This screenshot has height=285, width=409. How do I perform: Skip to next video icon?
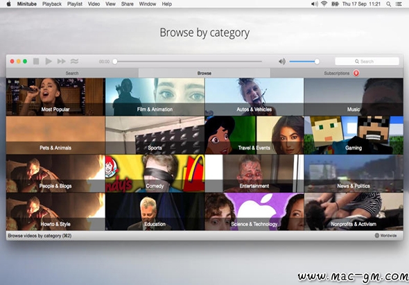click(62, 61)
